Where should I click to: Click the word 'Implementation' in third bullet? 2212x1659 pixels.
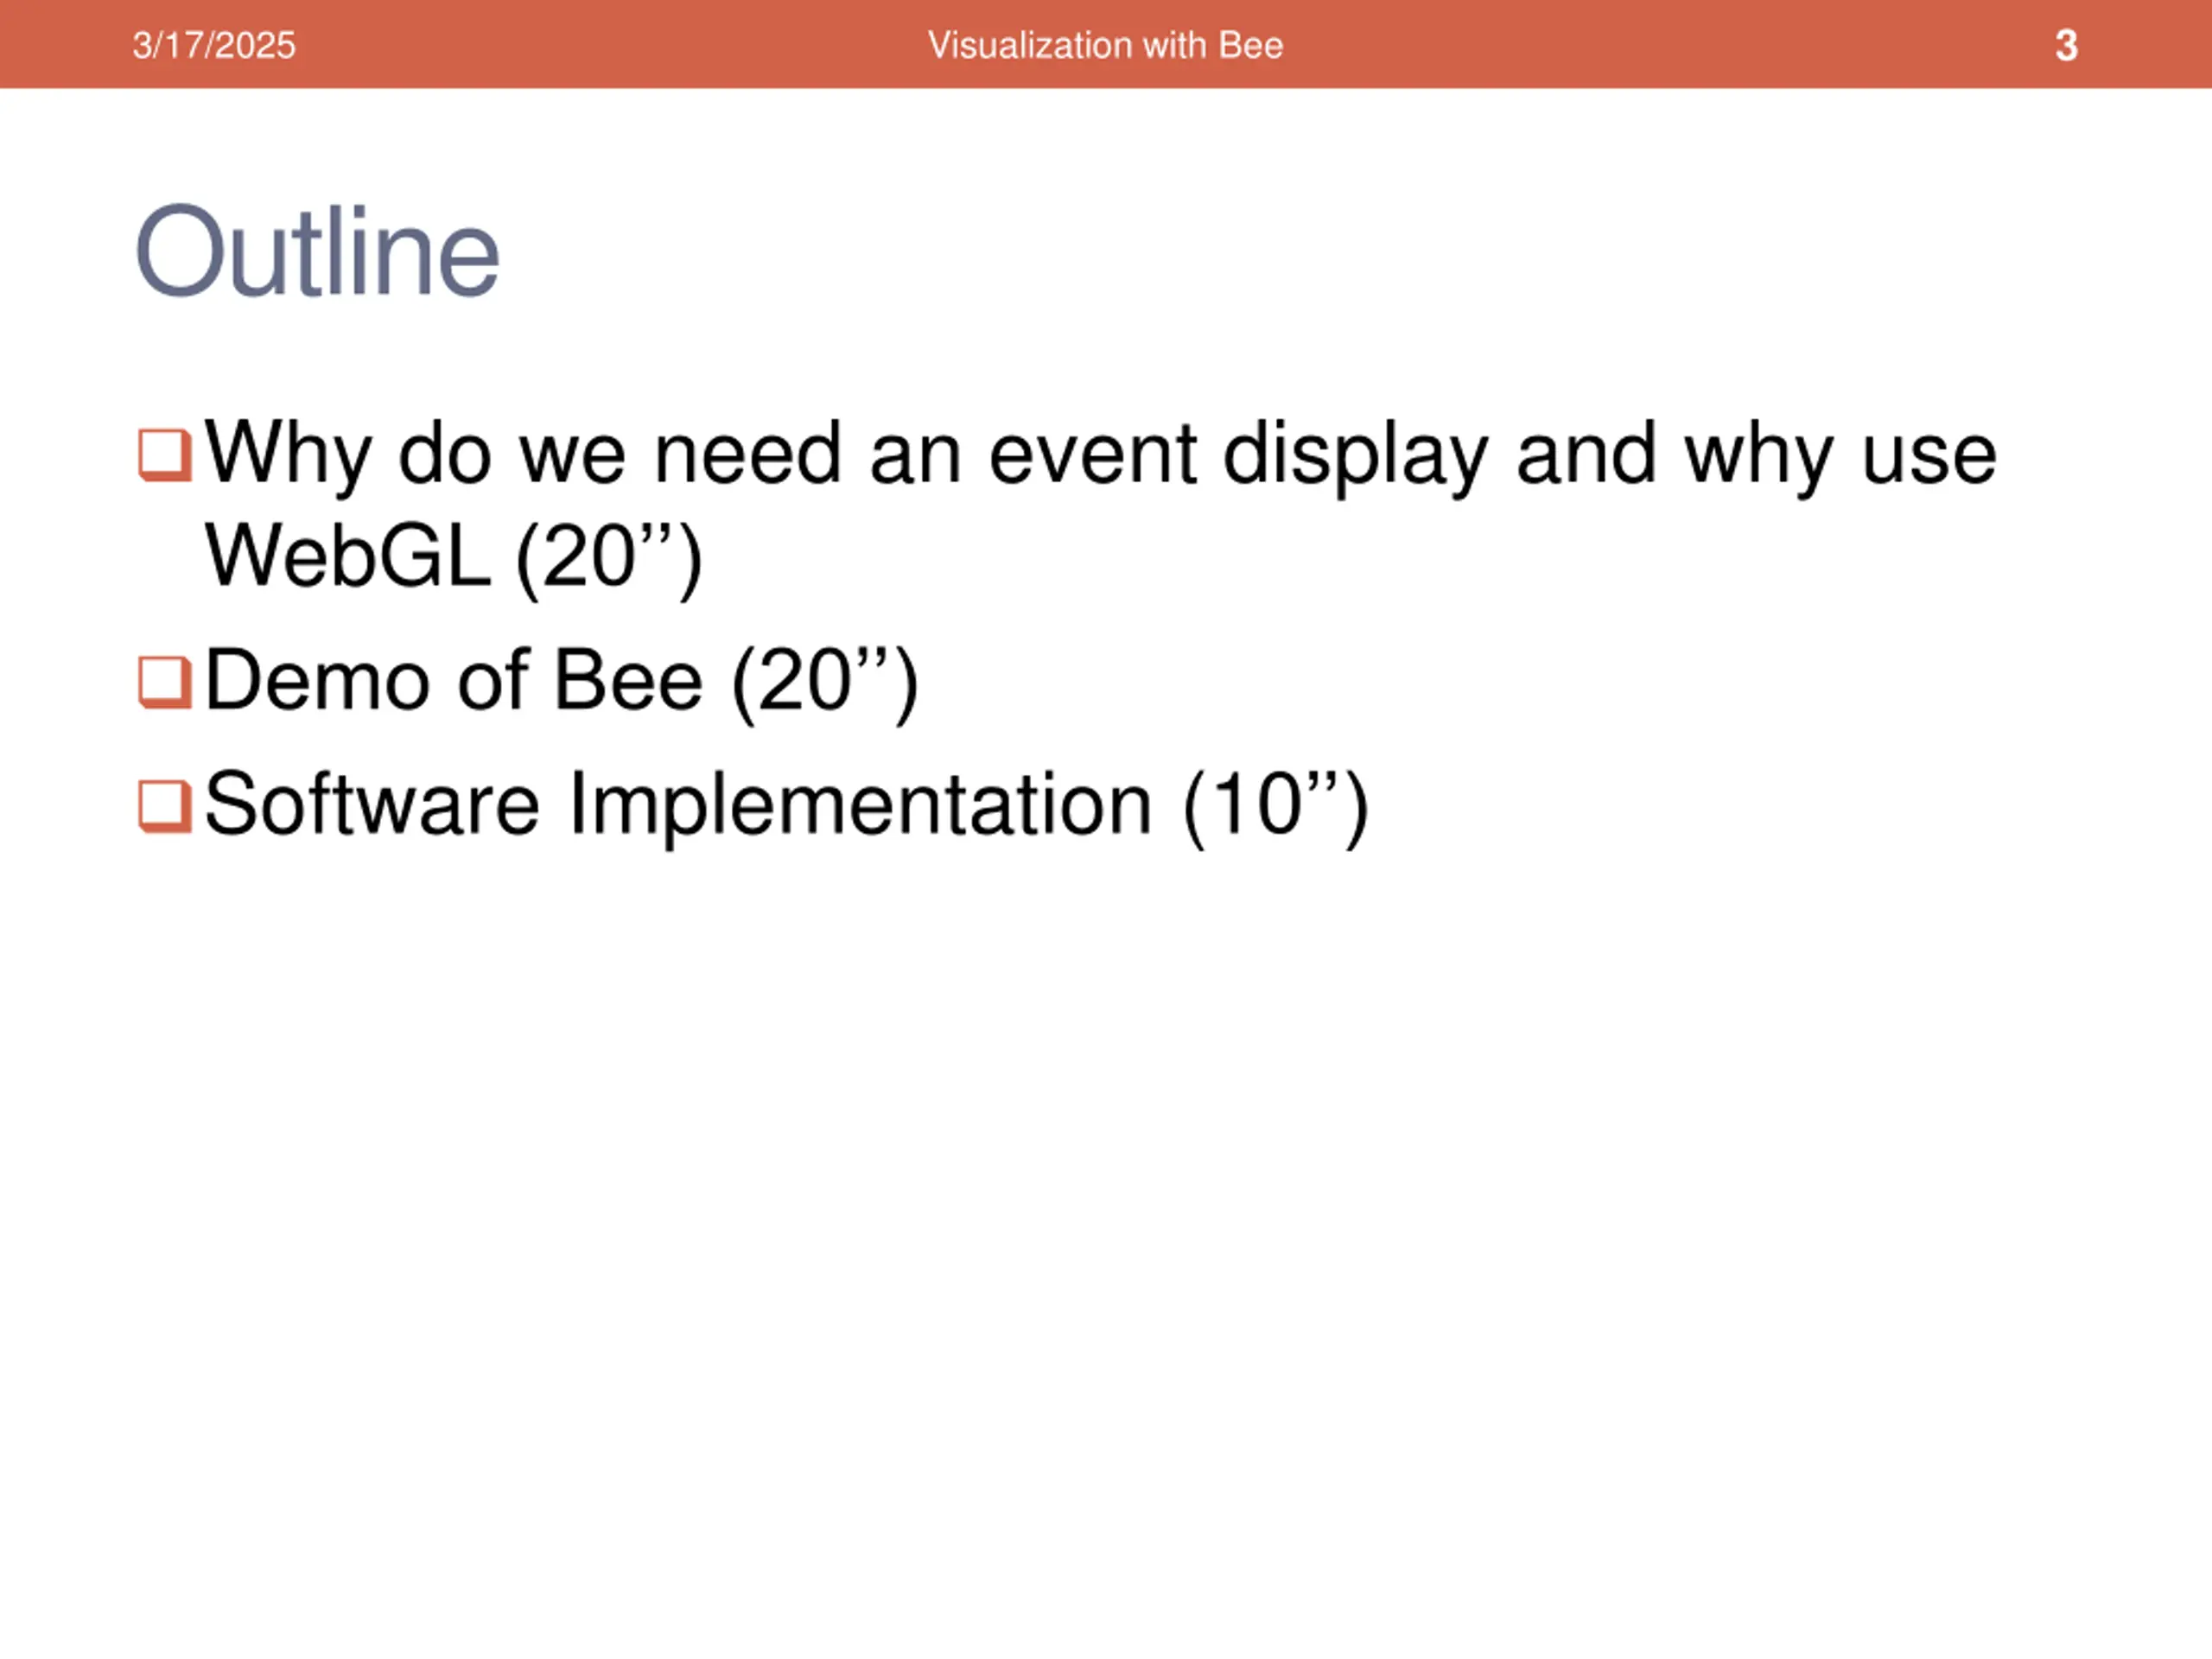pos(860,805)
